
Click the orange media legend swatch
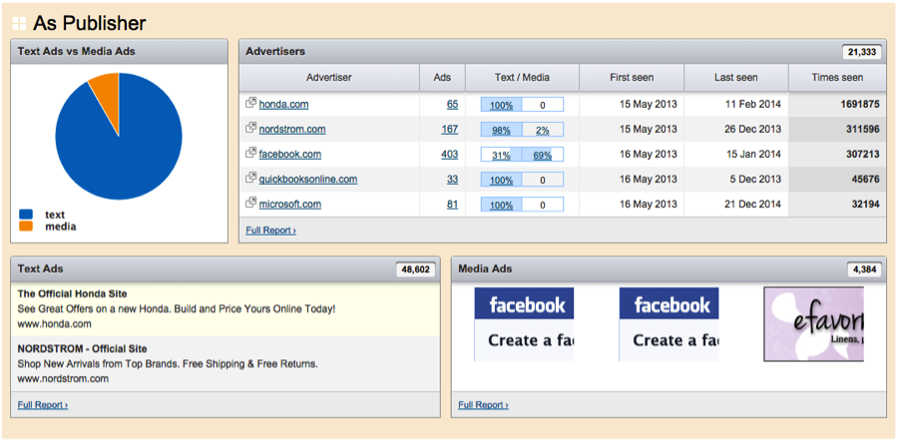point(26,226)
